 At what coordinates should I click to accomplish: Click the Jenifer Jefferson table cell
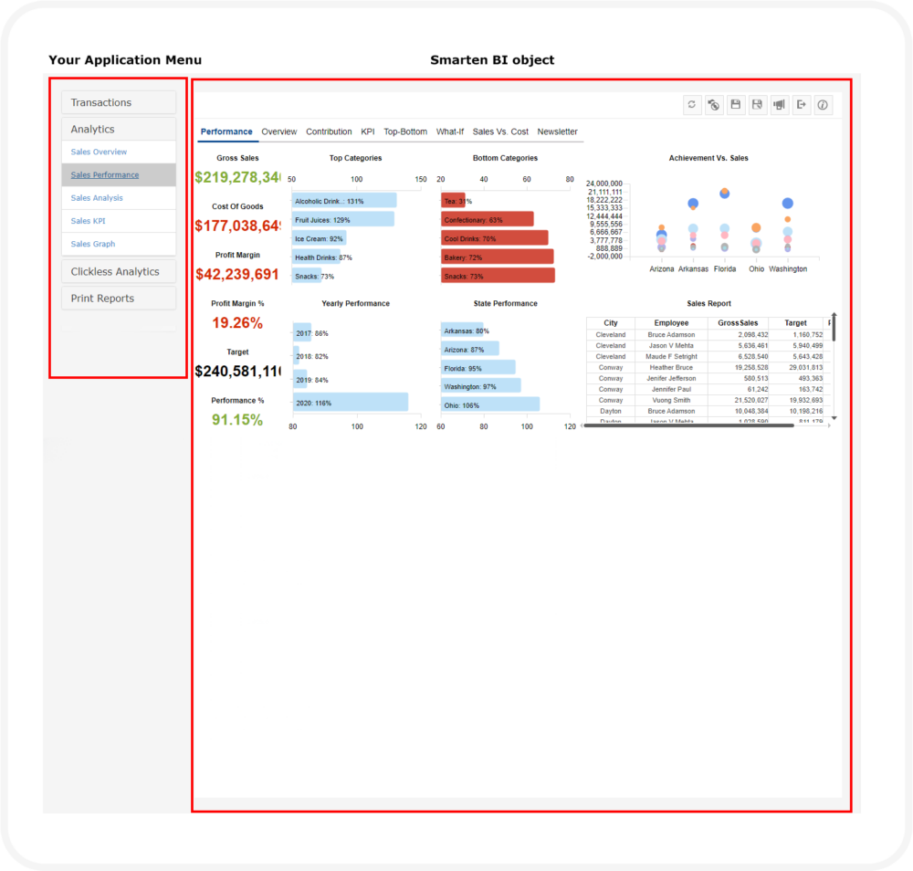[x=671, y=379]
